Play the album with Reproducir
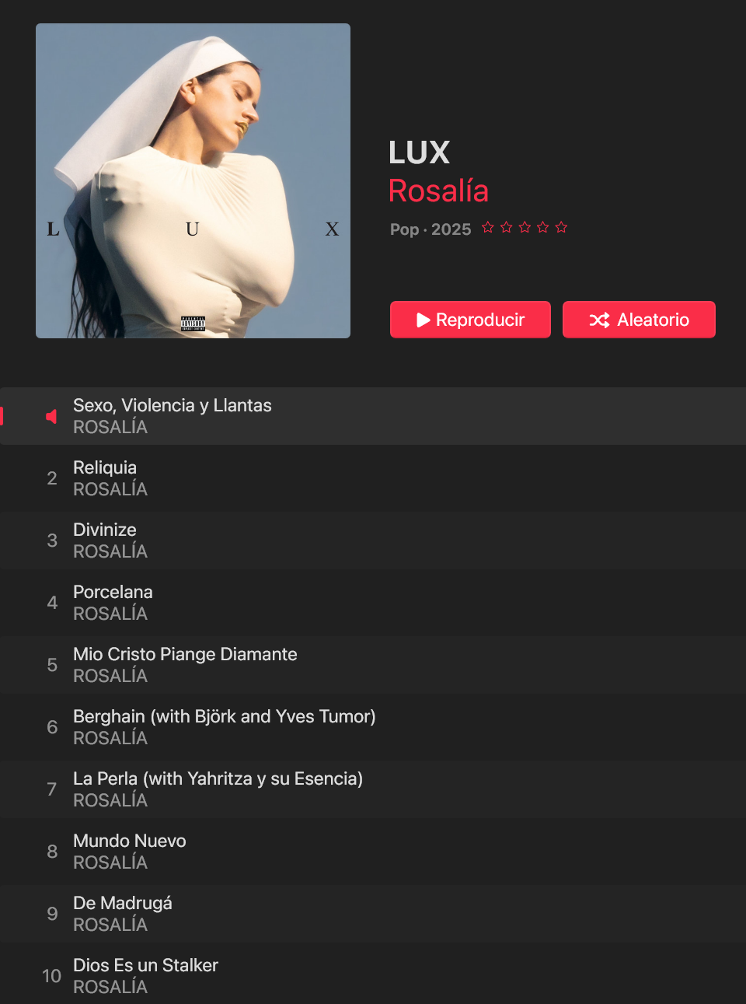This screenshot has height=1004, width=746. [470, 320]
